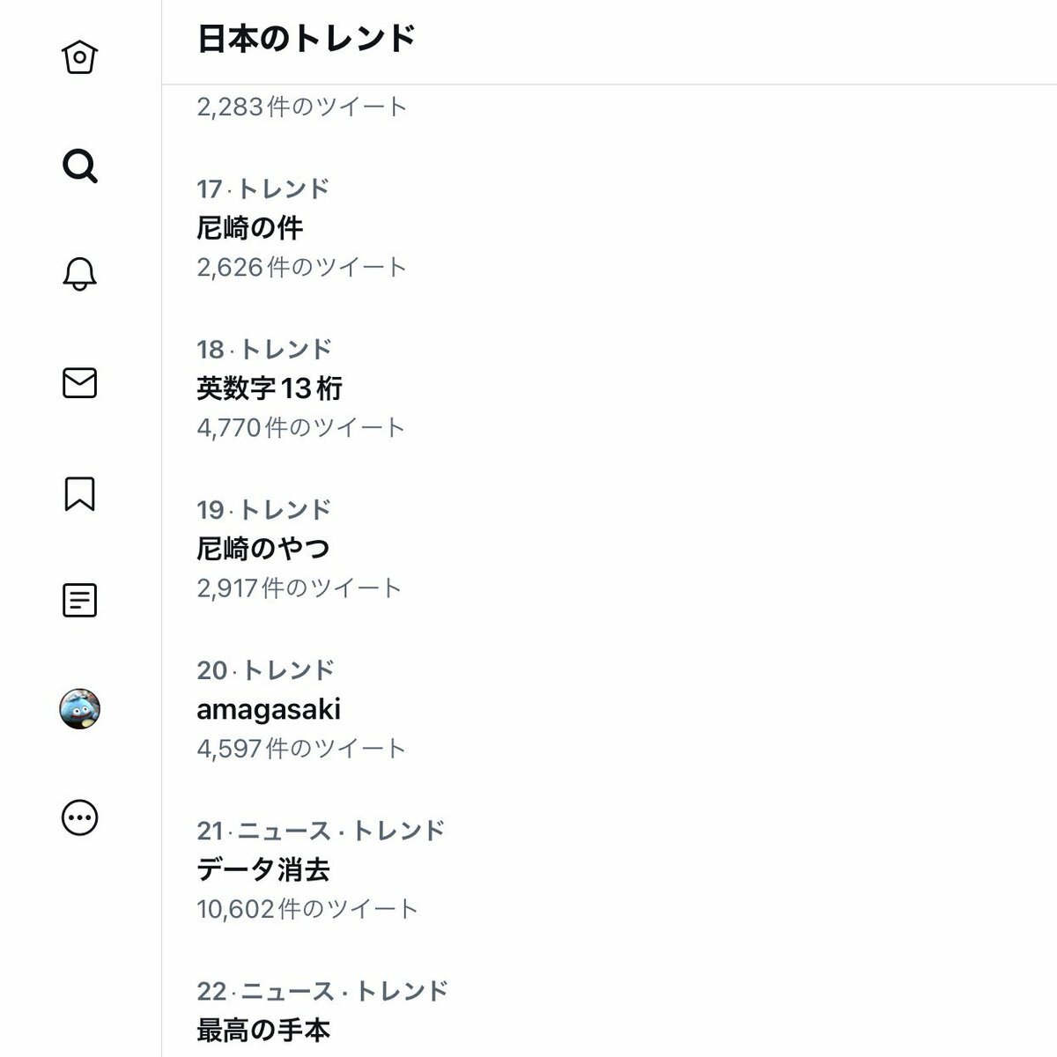Open the More options ellipsis icon
This screenshot has width=1057, height=1057.
pyautogui.click(x=80, y=817)
